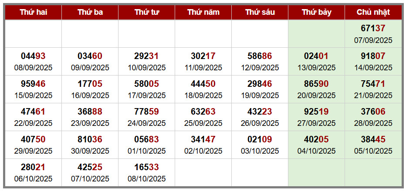Select the Thứ sáu column header
The image size is (406, 191).
[x=260, y=12]
